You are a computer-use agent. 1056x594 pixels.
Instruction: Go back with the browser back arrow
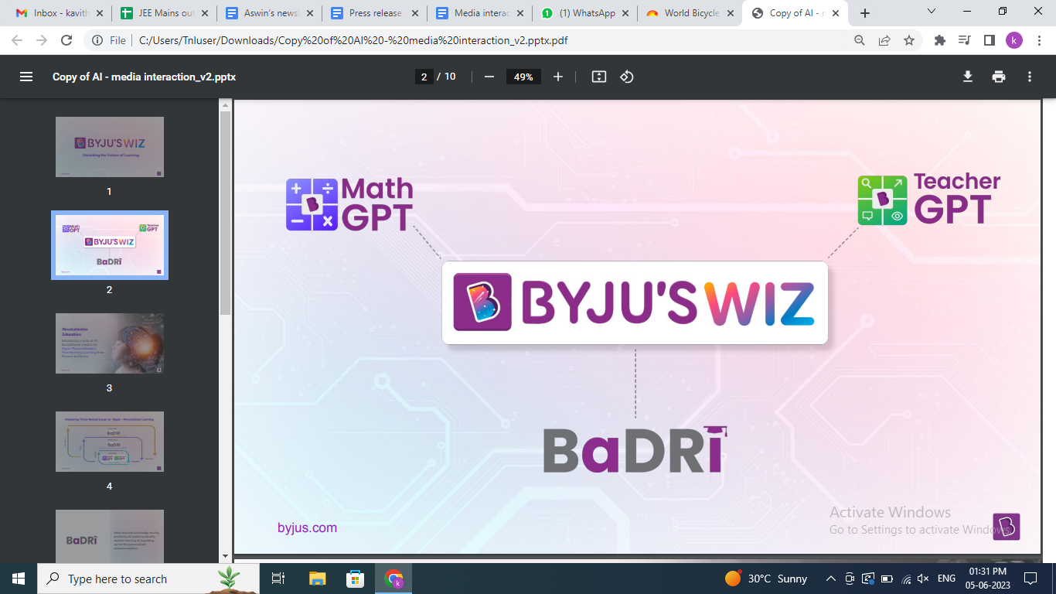[17, 40]
